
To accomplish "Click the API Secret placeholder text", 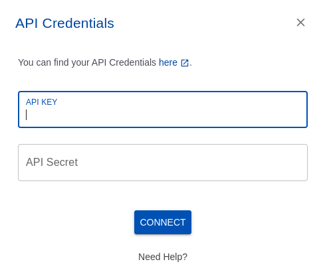I will [52, 162].
